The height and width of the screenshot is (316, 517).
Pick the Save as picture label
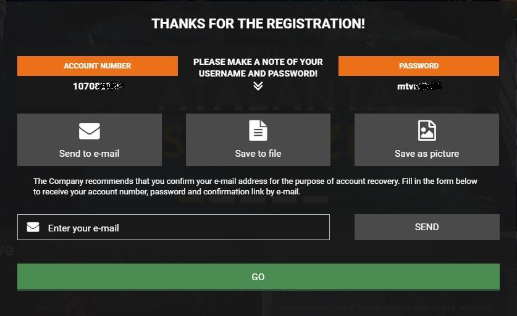[x=427, y=154]
